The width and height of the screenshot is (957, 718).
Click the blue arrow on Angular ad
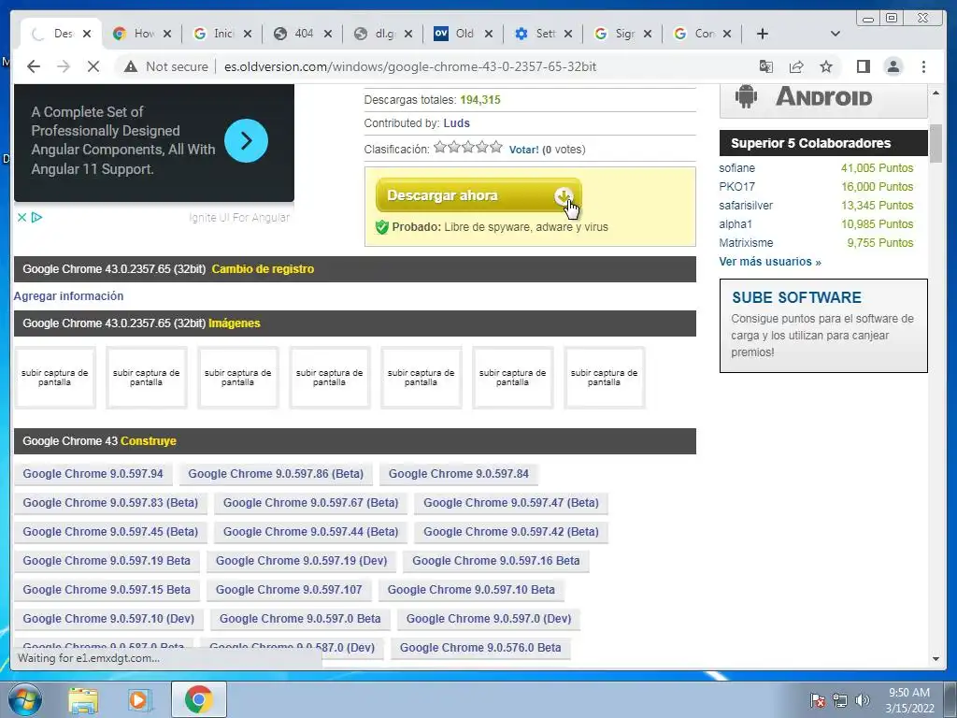[x=246, y=140]
